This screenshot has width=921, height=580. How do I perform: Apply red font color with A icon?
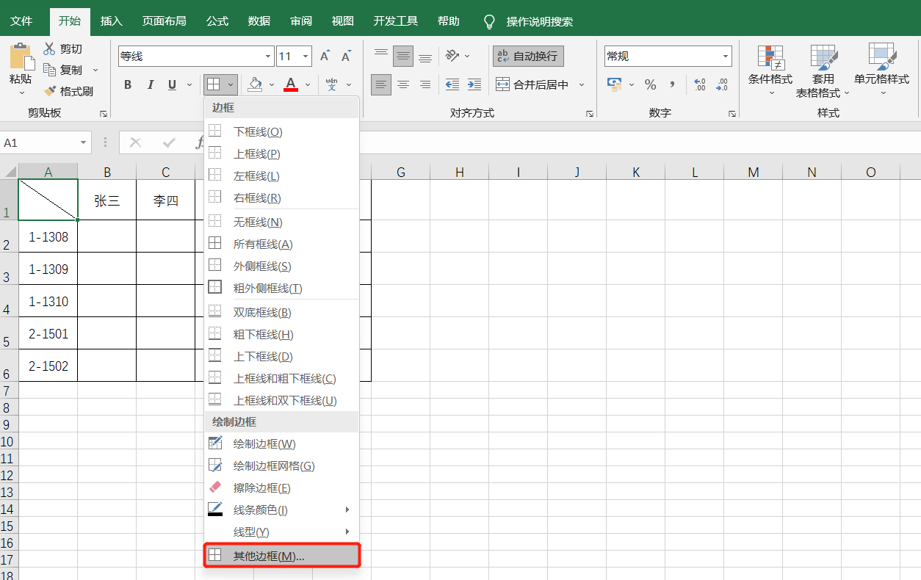coord(291,84)
